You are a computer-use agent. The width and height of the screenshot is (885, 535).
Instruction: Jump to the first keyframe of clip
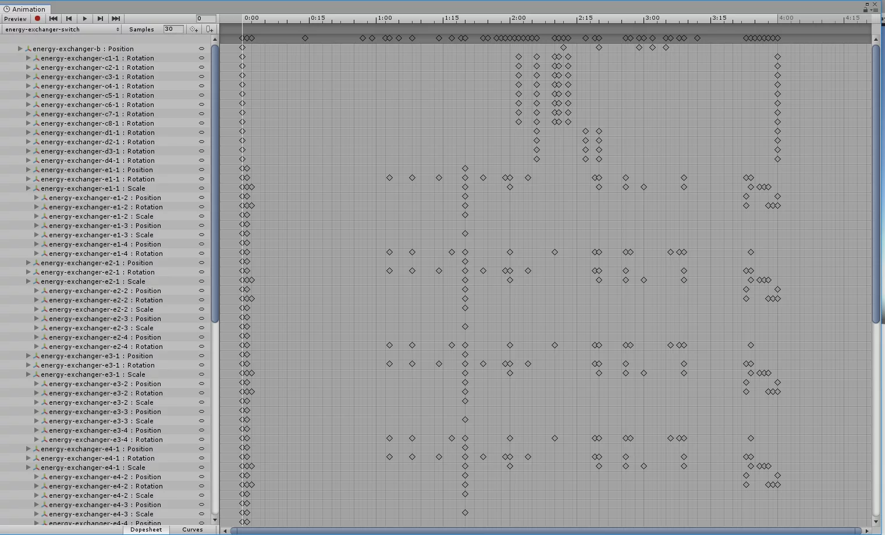click(x=54, y=19)
